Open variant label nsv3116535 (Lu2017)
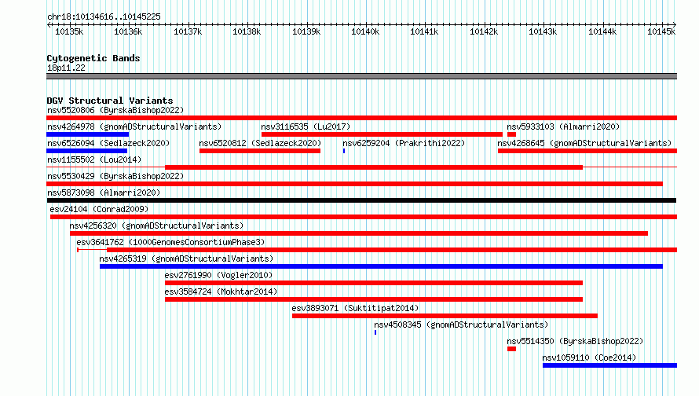 click(x=306, y=126)
